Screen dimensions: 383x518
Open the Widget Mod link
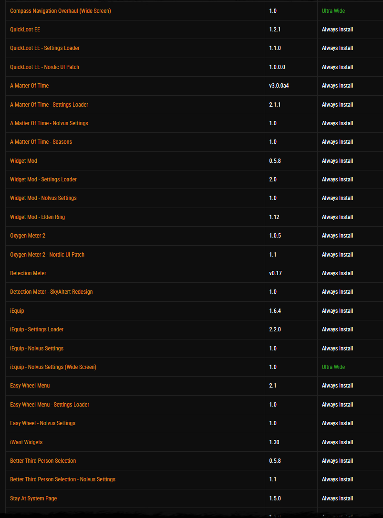[x=23, y=161]
